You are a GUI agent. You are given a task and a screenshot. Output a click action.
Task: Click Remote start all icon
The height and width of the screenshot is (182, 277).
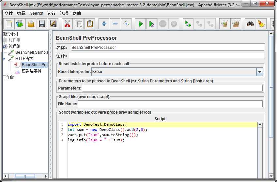click(x=188, y=24)
